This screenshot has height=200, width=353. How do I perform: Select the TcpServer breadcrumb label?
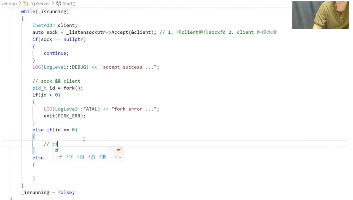click(40, 4)
